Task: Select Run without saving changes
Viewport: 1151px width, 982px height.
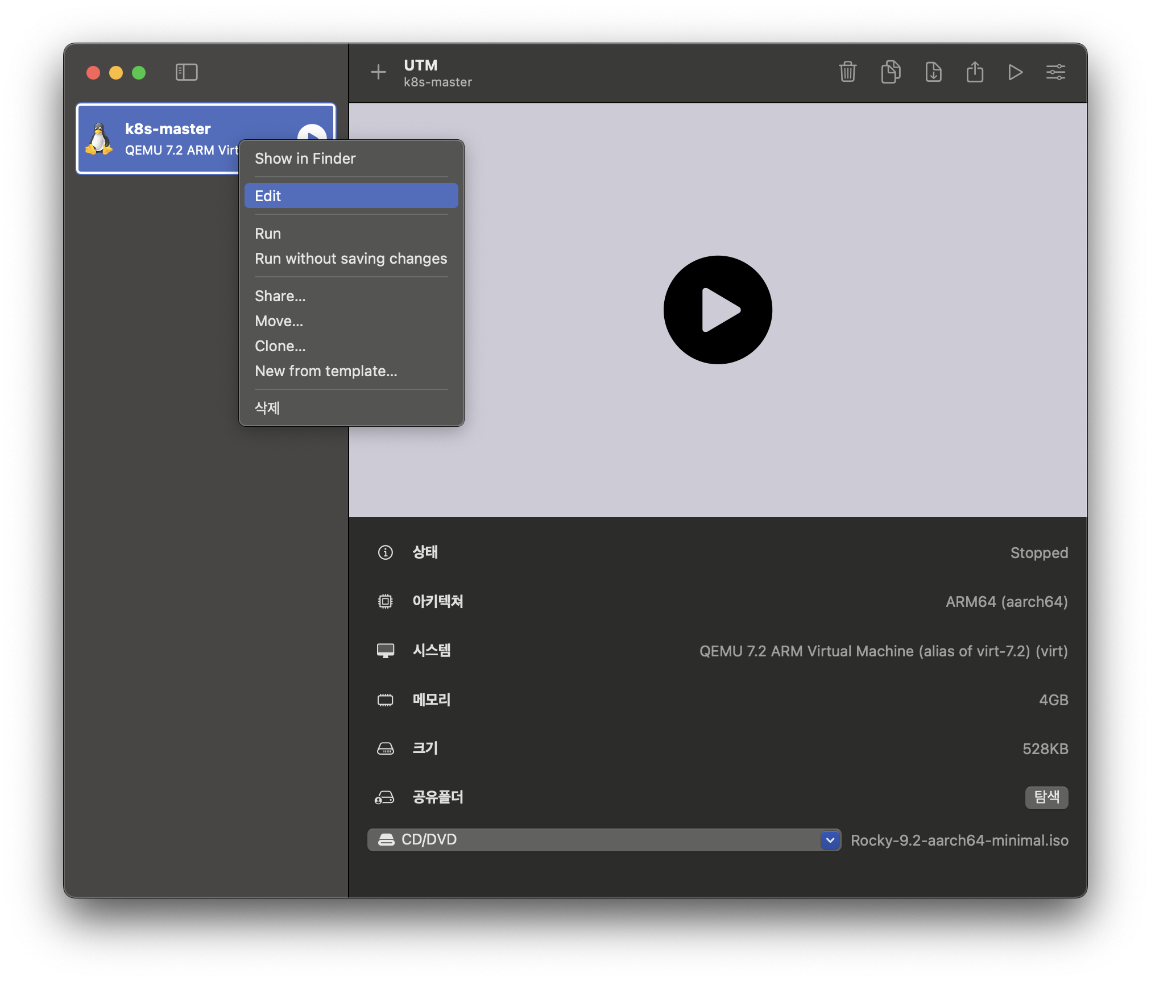Action: coord(351,259)
